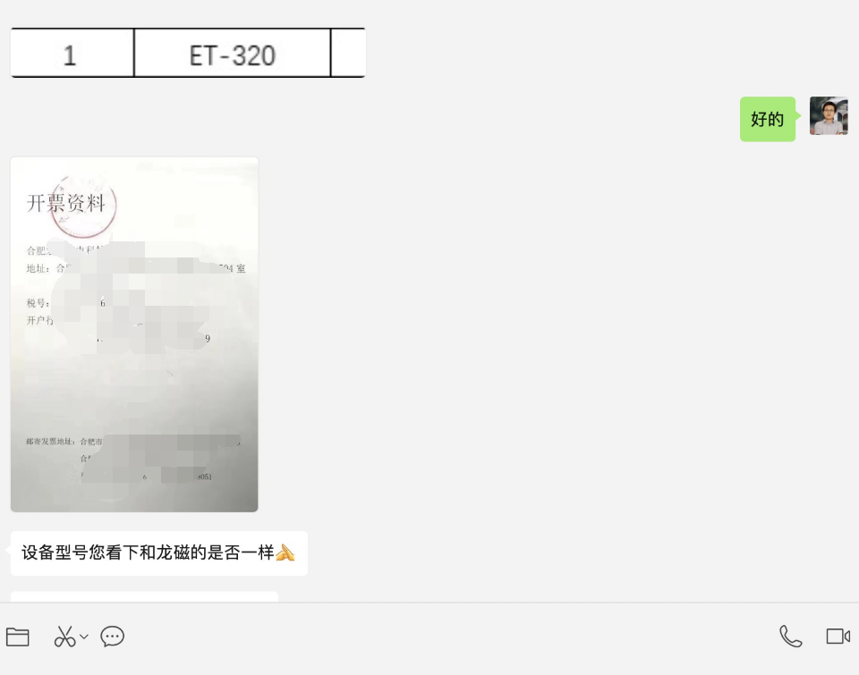
Task: Click the 设备型号 message bubble
Action: (x=159, y=553)
